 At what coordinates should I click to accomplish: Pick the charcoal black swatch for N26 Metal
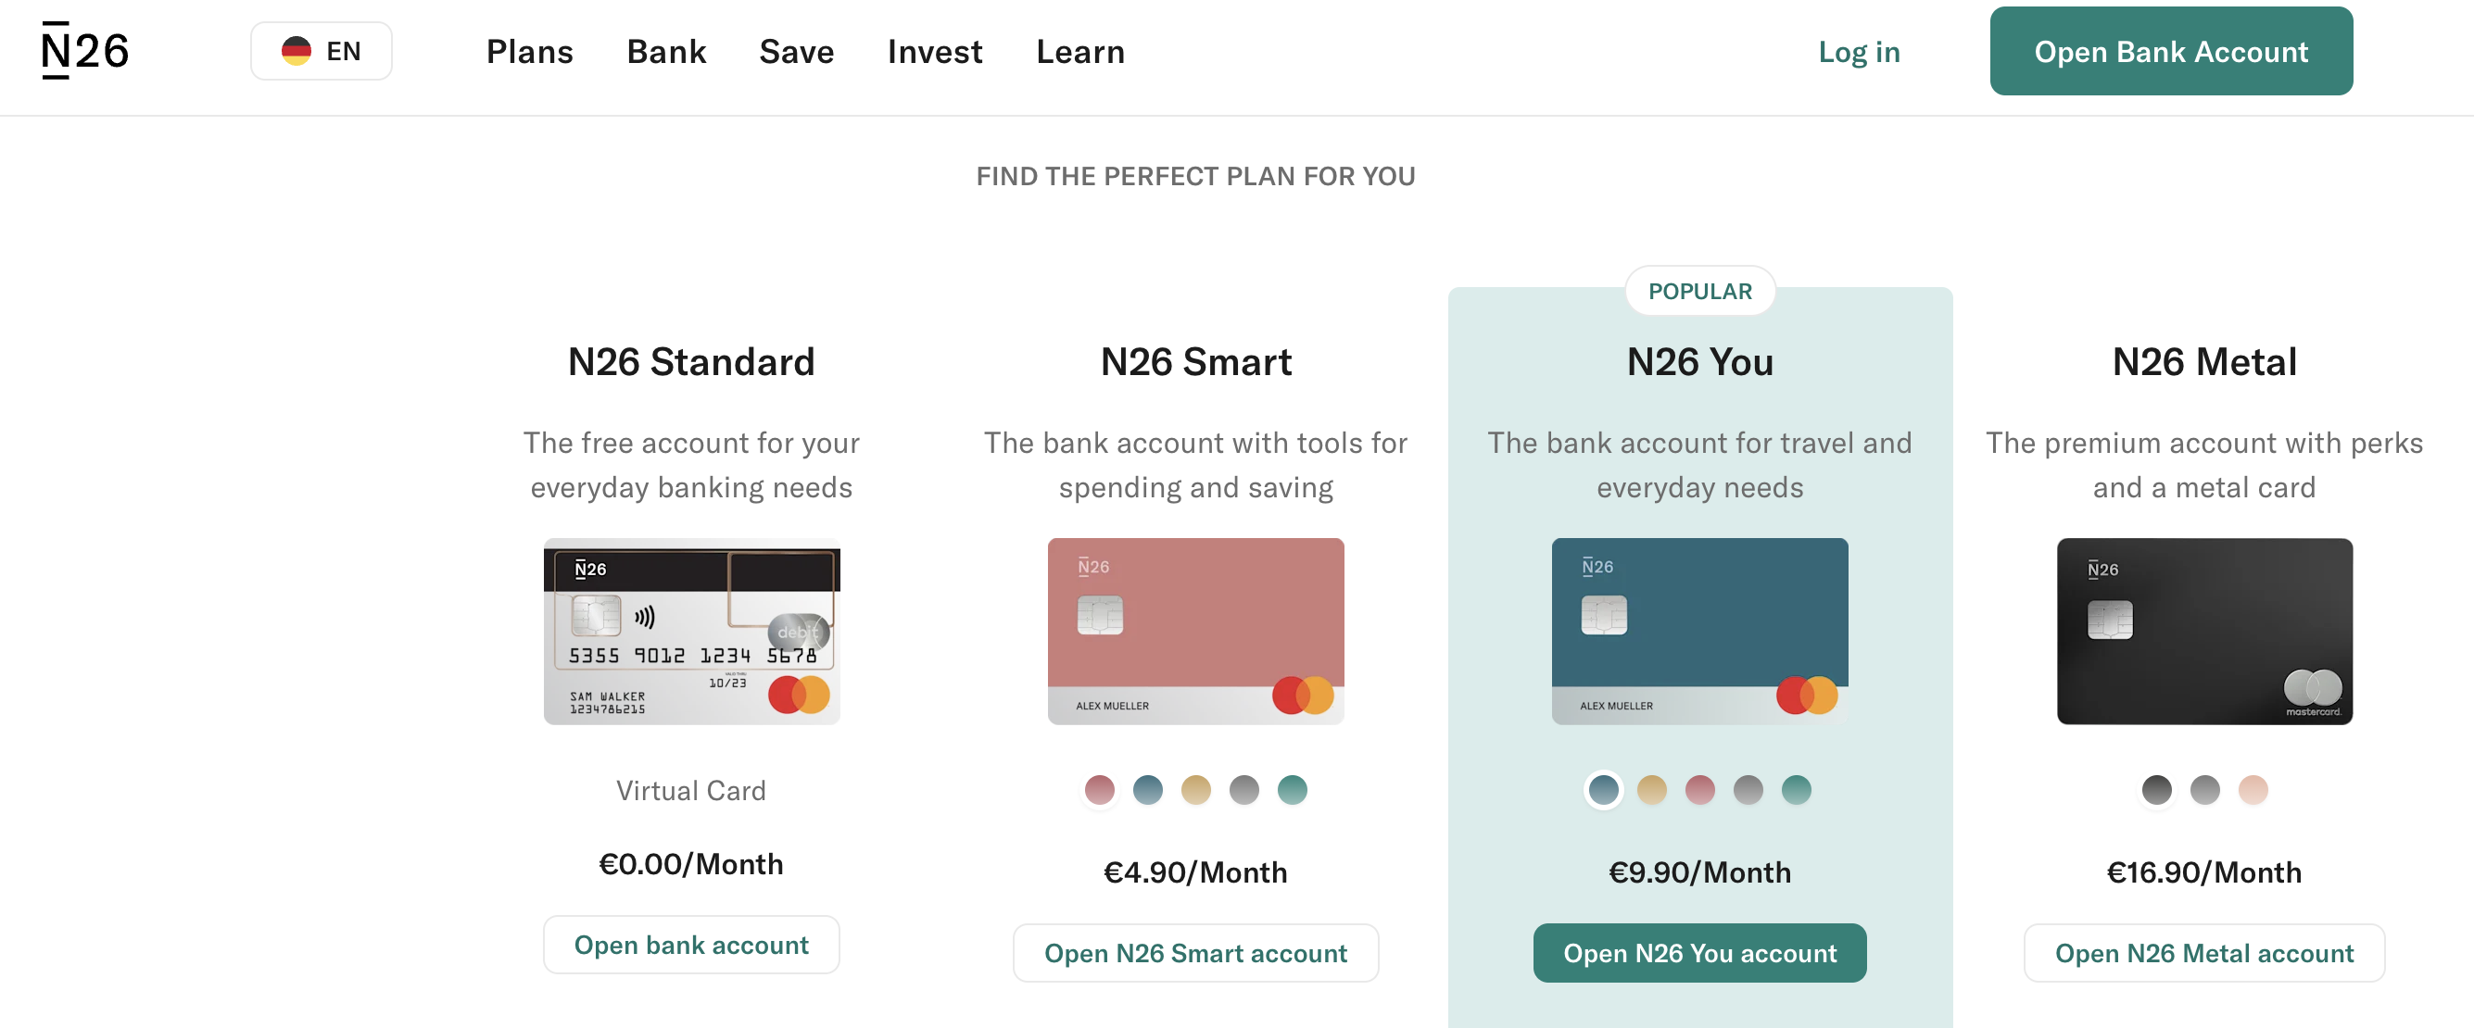(2157, 790)
